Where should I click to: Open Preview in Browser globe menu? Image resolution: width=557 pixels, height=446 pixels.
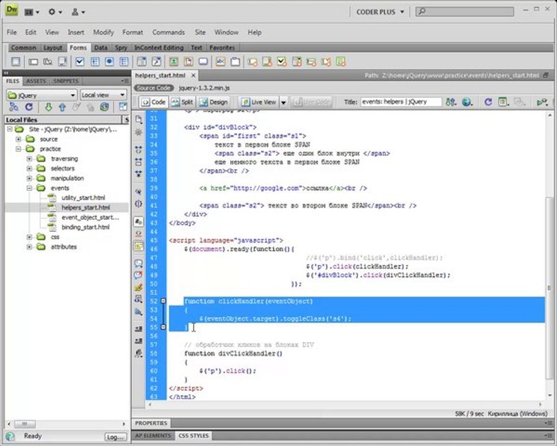click(467, 102)
